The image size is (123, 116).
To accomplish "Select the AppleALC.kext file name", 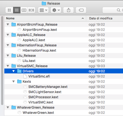I will click(x=34, y=40).
